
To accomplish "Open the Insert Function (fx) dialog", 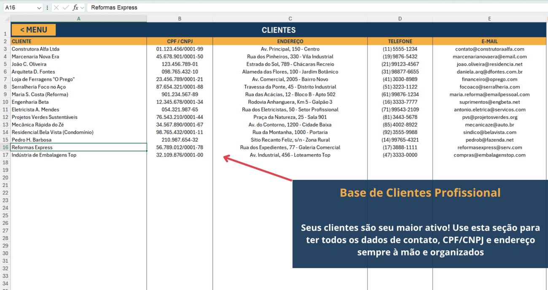I will [75, 7].
